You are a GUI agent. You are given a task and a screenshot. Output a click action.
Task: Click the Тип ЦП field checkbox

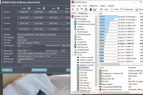pyautogui.click(x=100, y=71)
